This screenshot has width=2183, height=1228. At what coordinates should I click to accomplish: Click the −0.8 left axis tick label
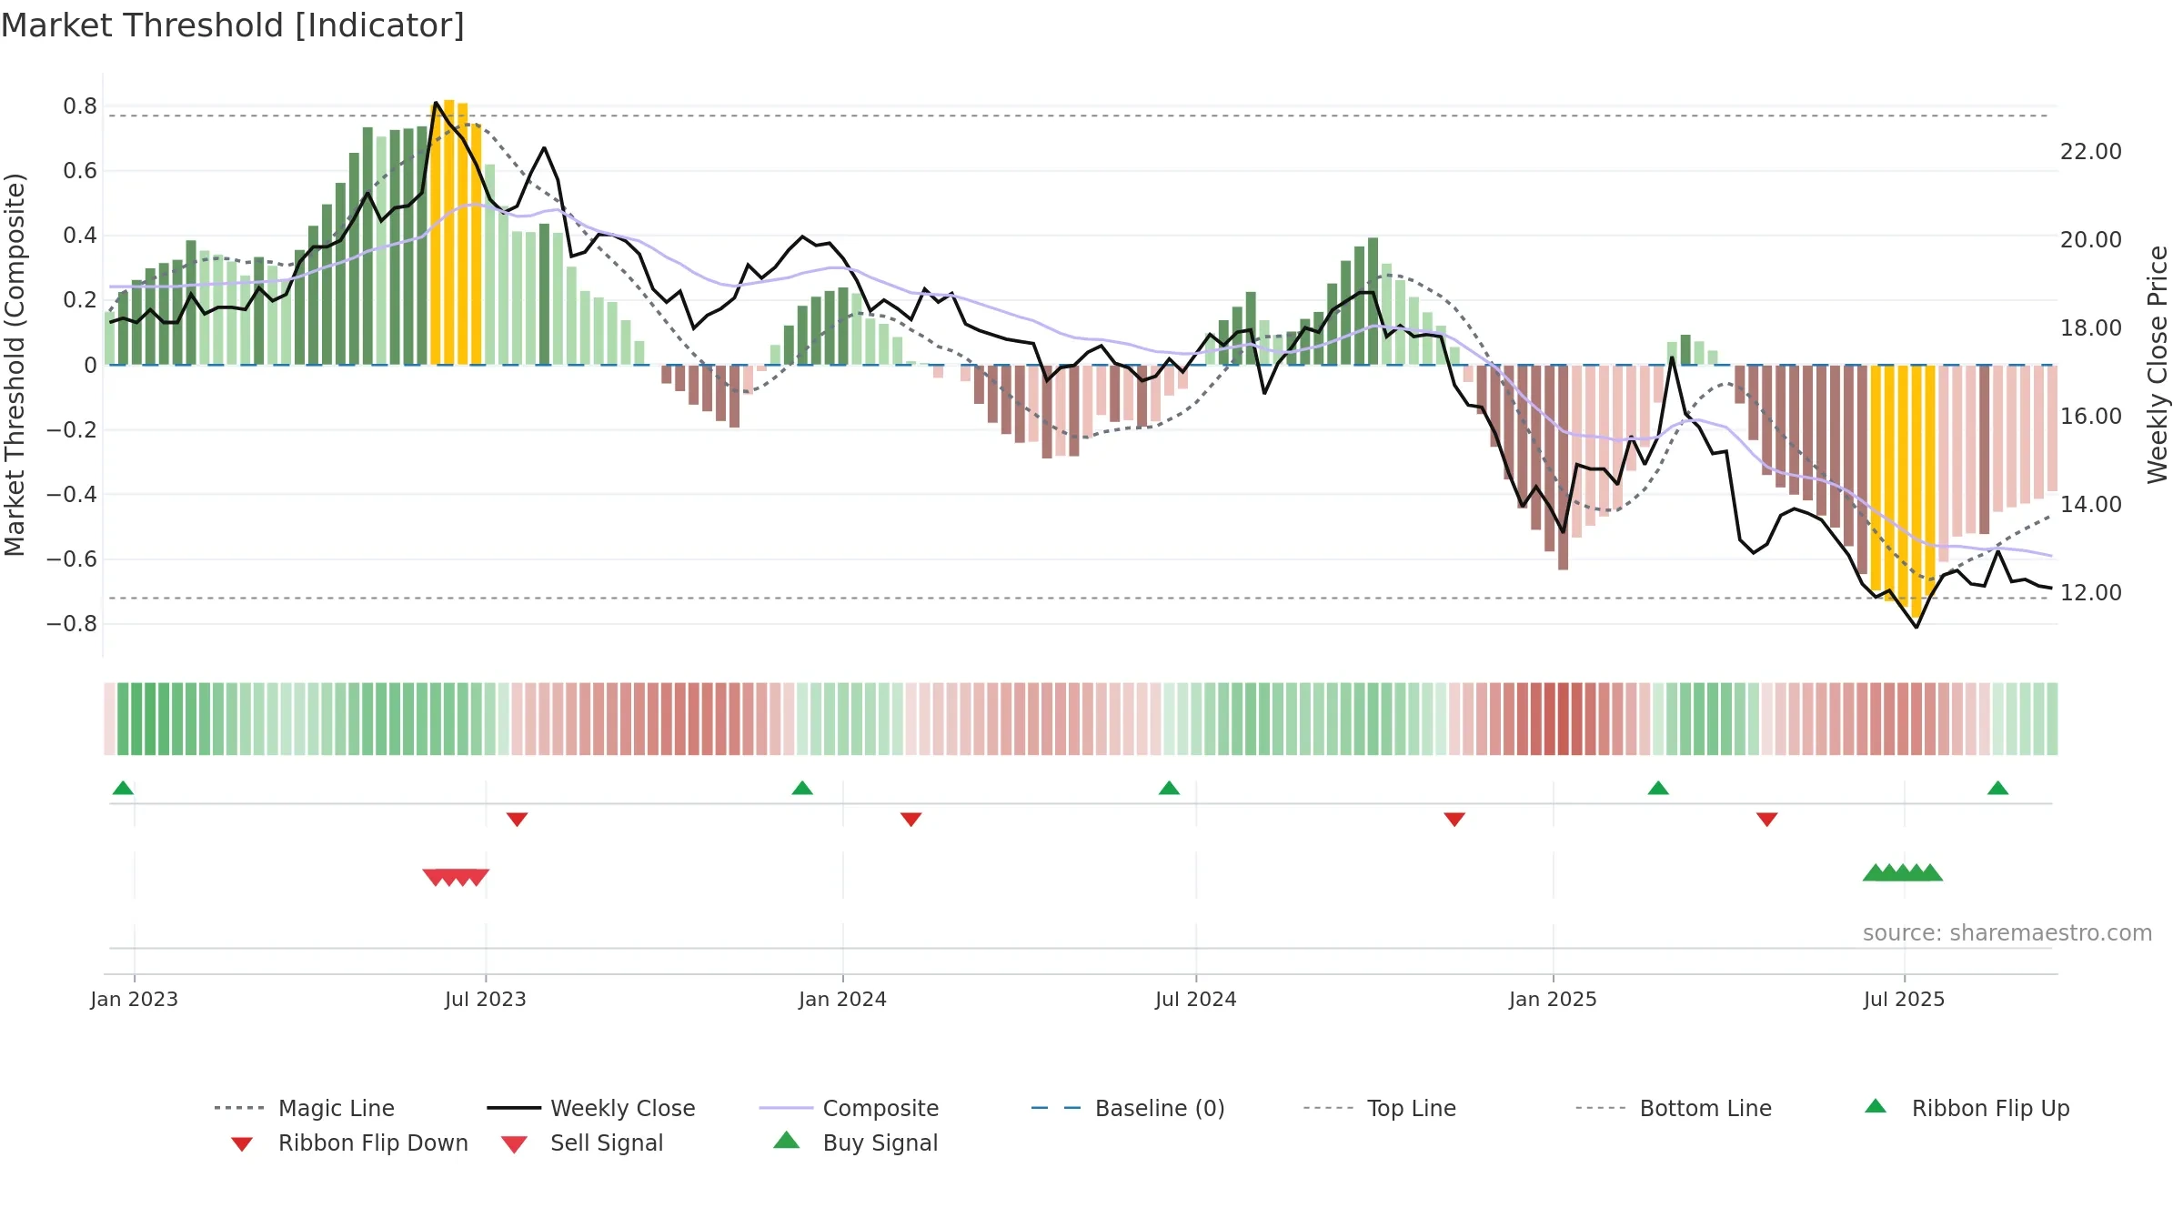click(x=72, y=624)
